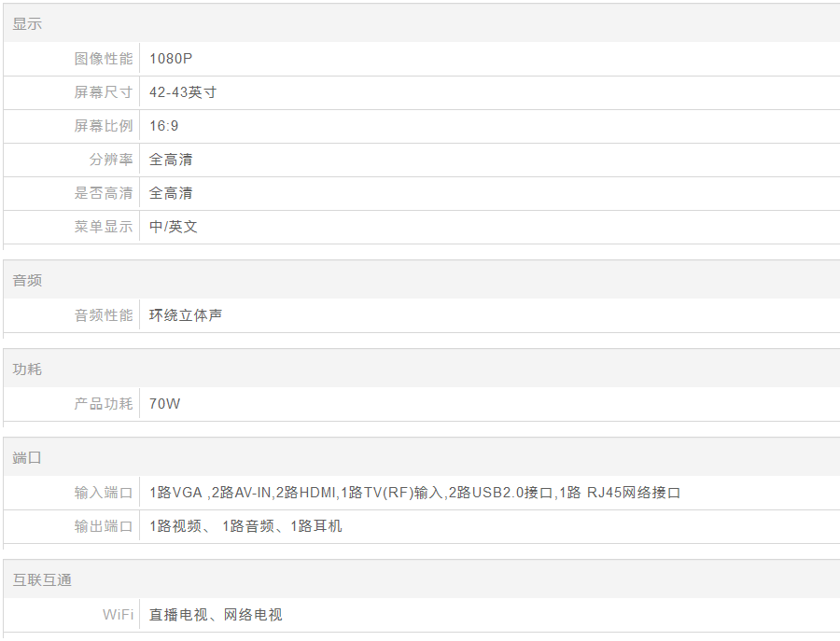Screen dimensions: 840x641
Task: Select the 1080P value
Action: coord(171,59)
